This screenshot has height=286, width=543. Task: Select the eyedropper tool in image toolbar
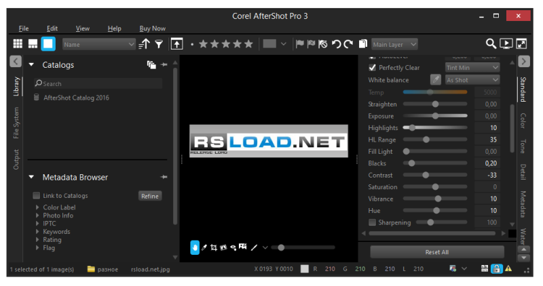pyautogui.click(x=204, y=247)
